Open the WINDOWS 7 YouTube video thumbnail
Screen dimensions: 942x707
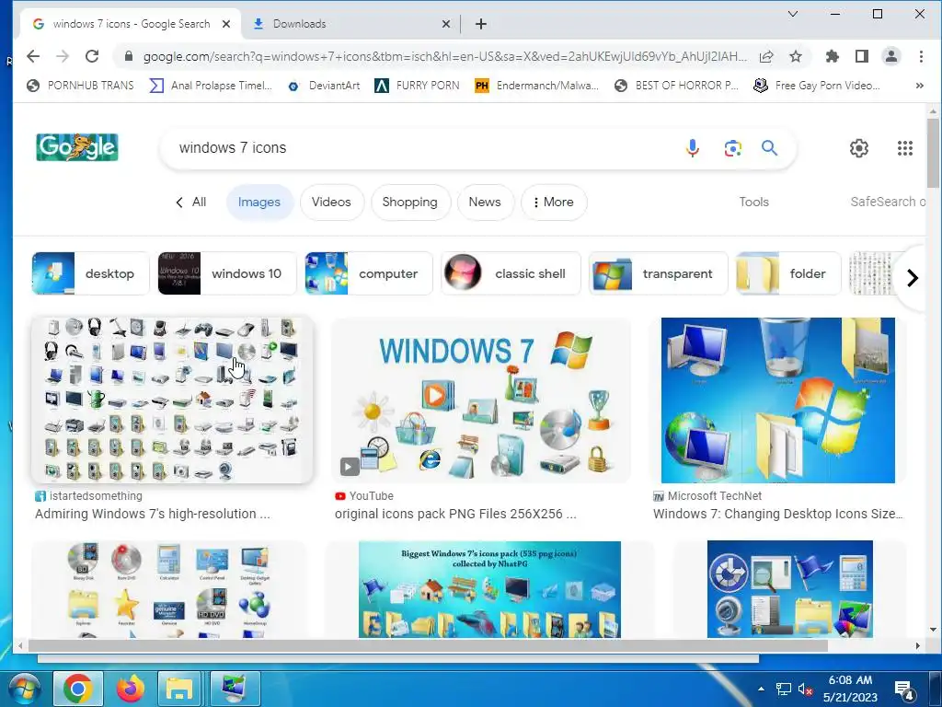480,400
